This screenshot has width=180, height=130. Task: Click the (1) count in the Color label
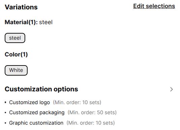pos(24,54)
